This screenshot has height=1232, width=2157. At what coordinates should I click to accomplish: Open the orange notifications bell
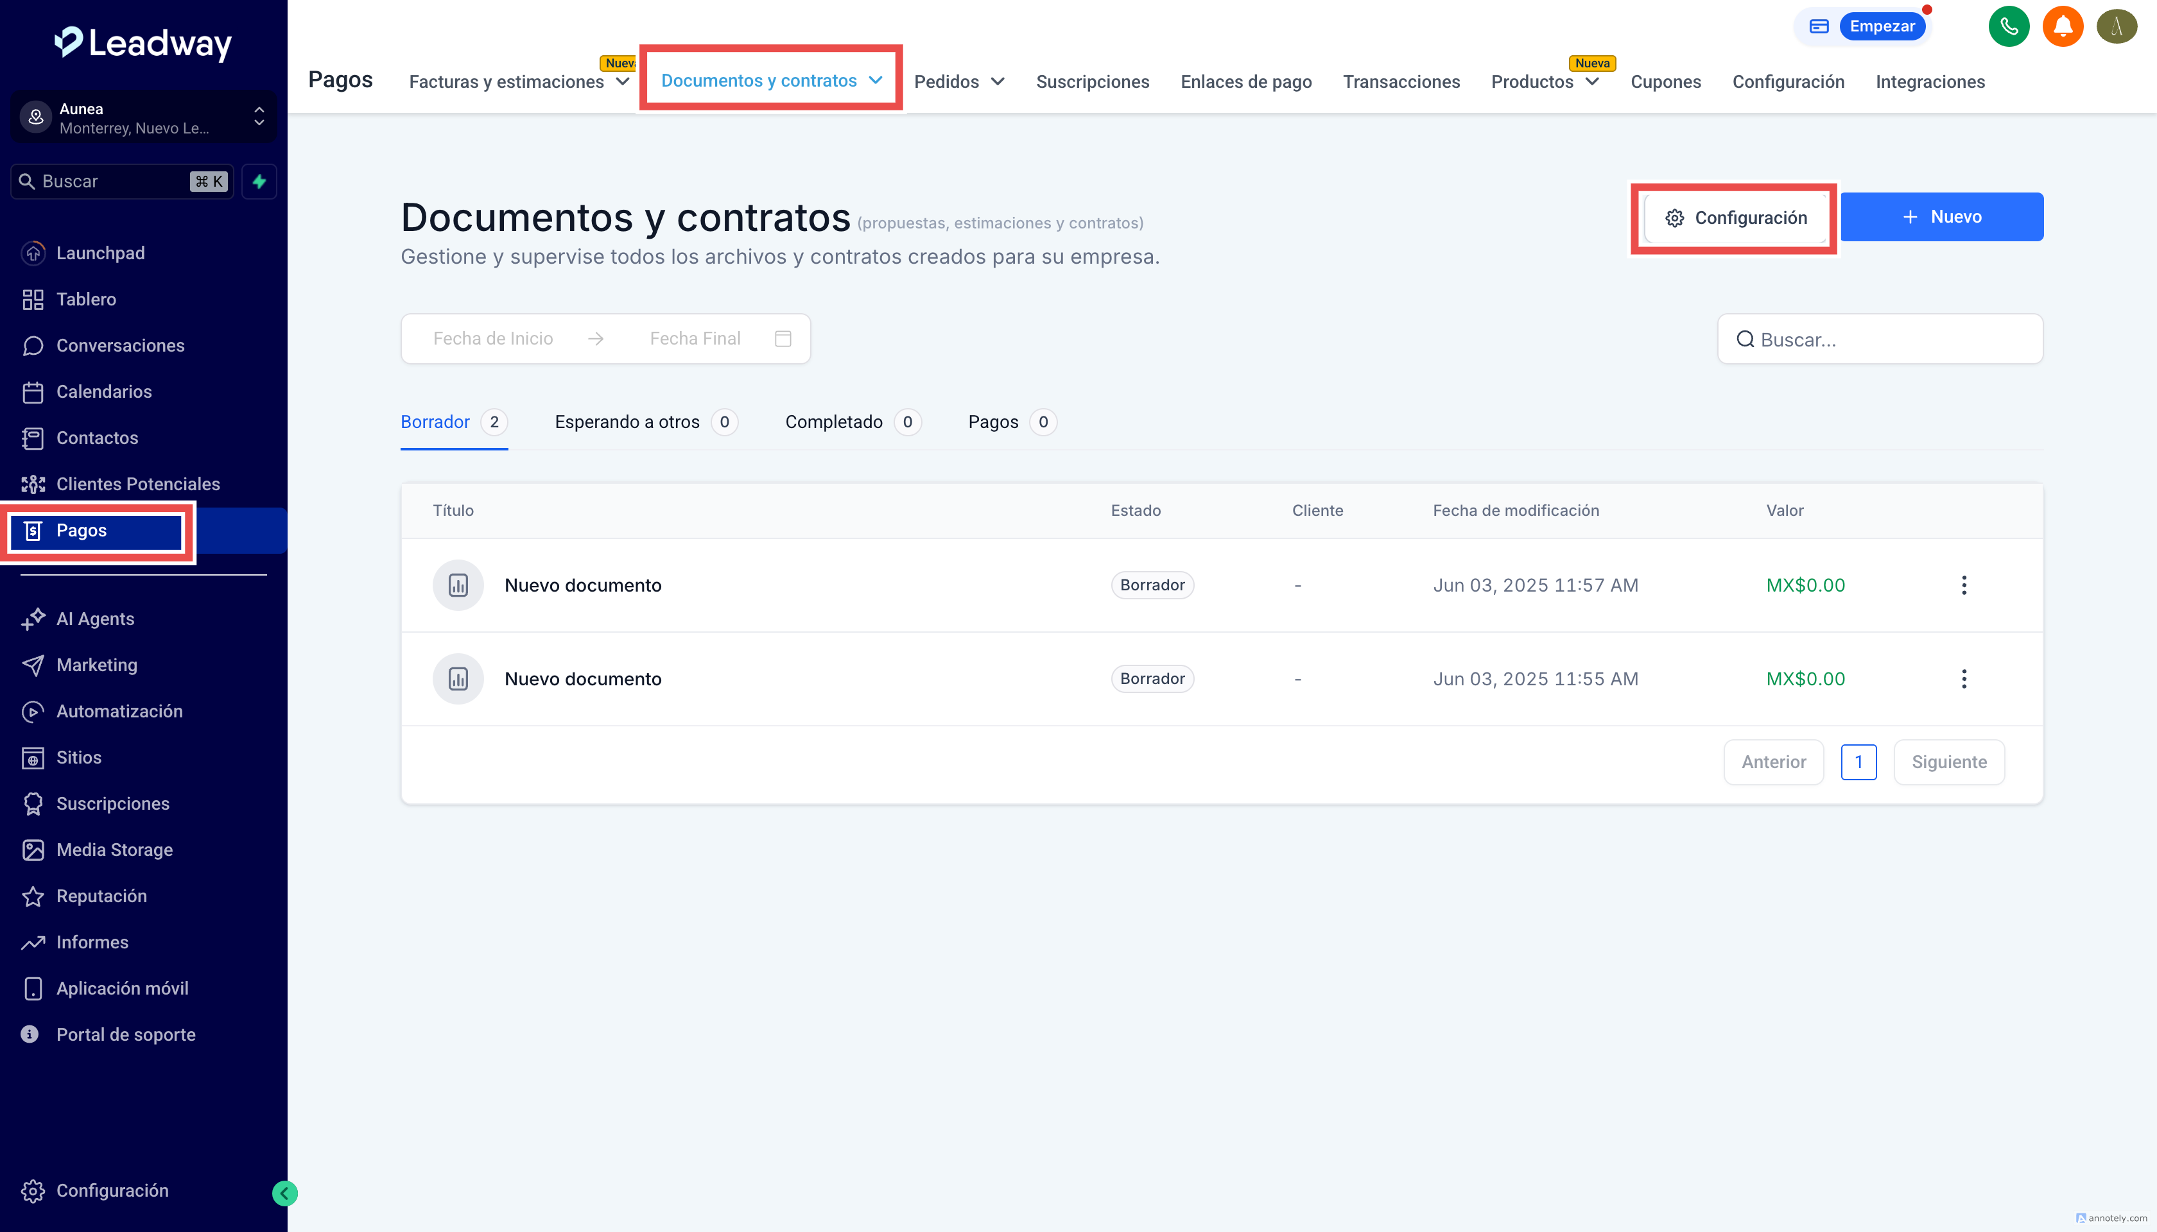[x=2062, y=26]
